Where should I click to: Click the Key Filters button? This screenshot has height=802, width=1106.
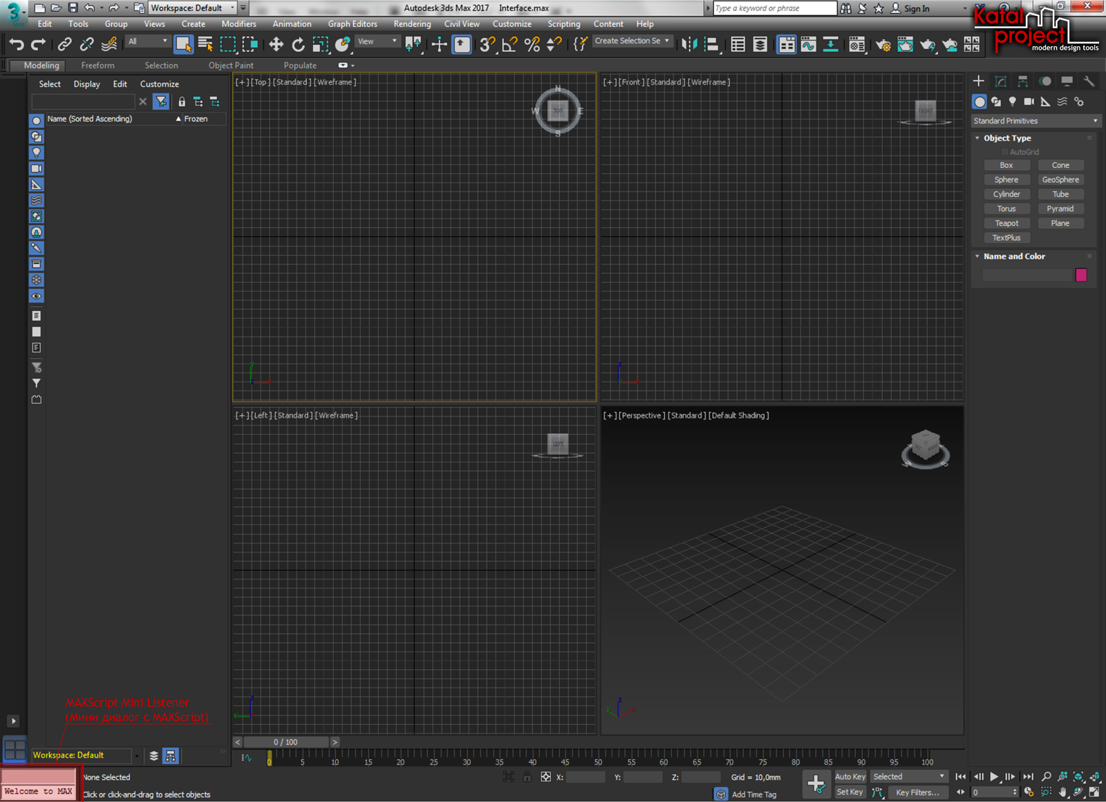click(917, 793)
